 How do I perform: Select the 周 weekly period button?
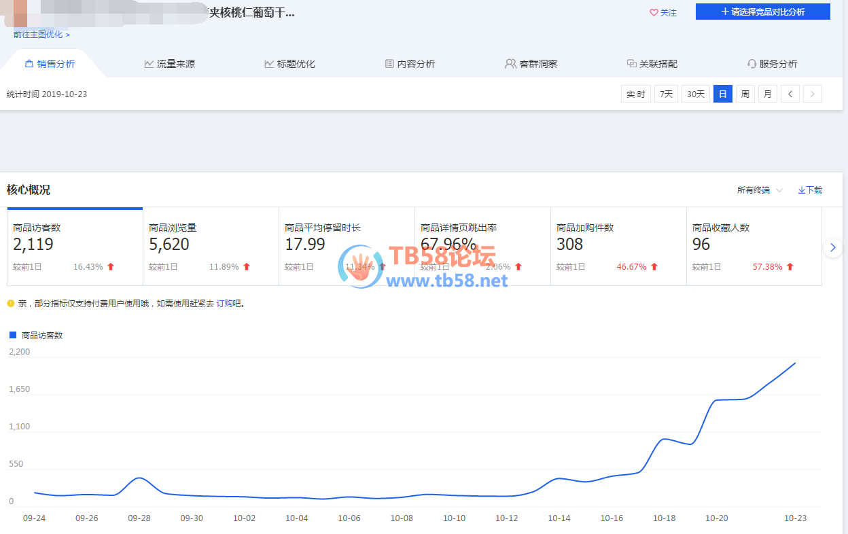pyautogui.click(x=745, y=94)
